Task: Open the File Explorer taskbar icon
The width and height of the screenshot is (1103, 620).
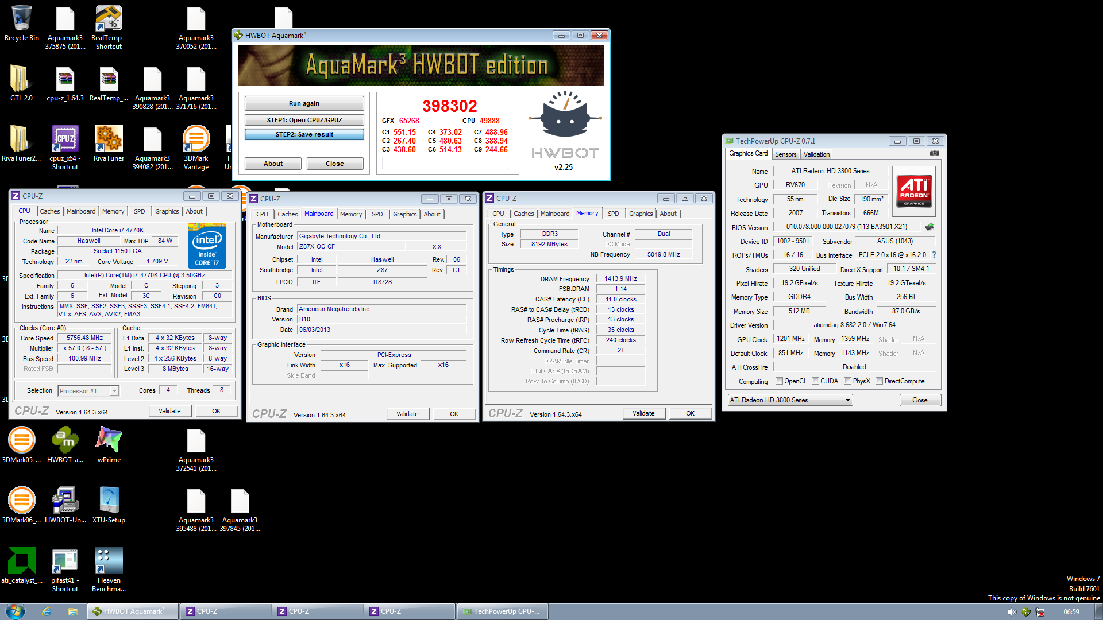Action: (x=72, y=611)
